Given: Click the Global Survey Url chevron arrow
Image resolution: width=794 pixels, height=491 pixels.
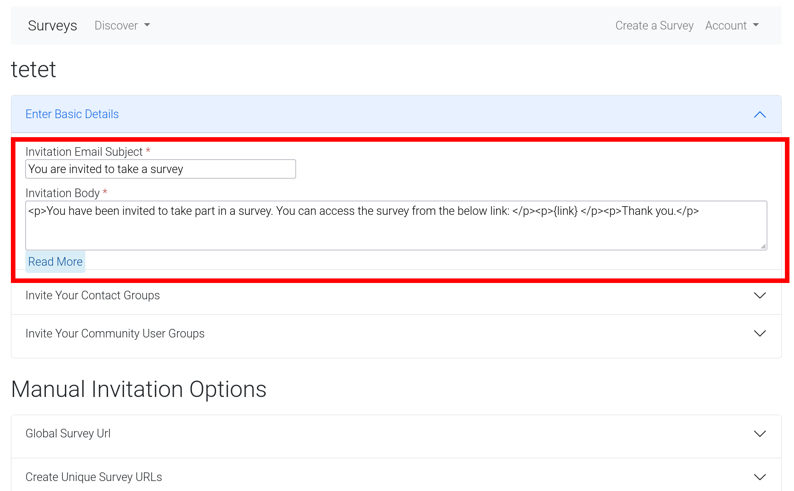Looking at the screenshot, I should [x=759, y=434].
